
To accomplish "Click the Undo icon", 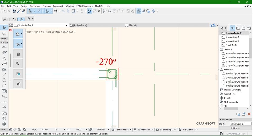I will 3,11.
